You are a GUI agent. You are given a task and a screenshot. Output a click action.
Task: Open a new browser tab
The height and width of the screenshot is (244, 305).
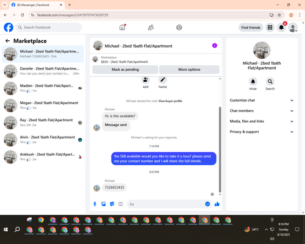coord(70,5)
